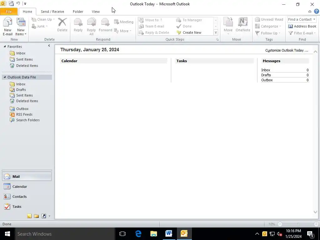Screen dimensions: 320x240
Task: Open Favorites Sent Items folder
Action: click(x=24, y=59)
